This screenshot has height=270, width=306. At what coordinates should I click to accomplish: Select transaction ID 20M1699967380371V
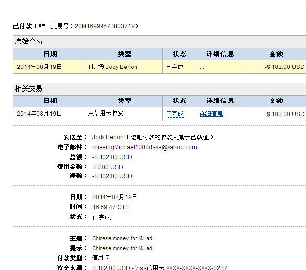[x=105, y=26]
